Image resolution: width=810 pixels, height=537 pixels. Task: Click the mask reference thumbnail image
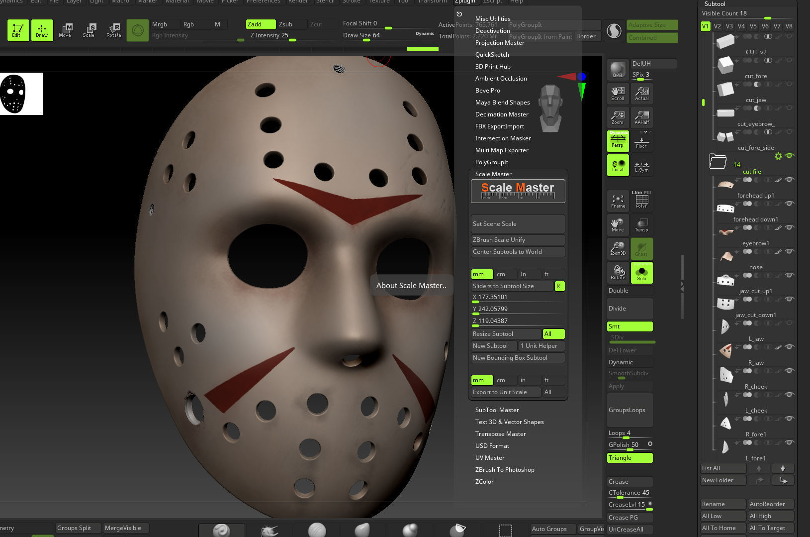(21, 94)
